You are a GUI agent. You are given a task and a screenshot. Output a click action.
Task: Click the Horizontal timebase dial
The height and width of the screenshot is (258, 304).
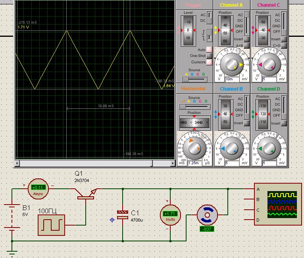click(x=194, y=148)
